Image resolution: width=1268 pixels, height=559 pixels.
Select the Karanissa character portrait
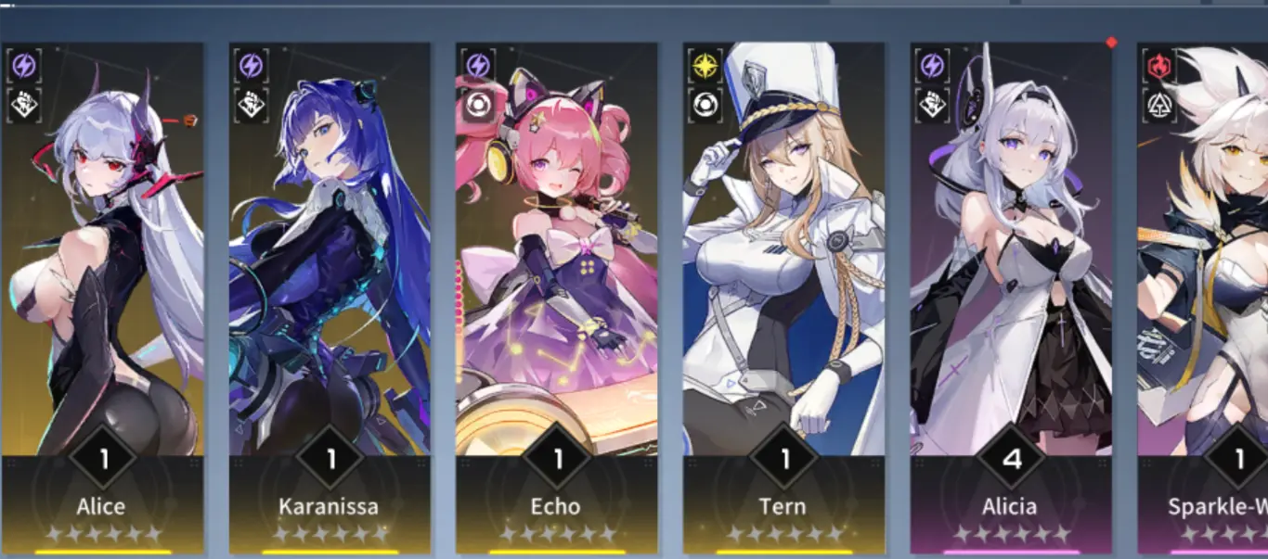tap(330, 248)
